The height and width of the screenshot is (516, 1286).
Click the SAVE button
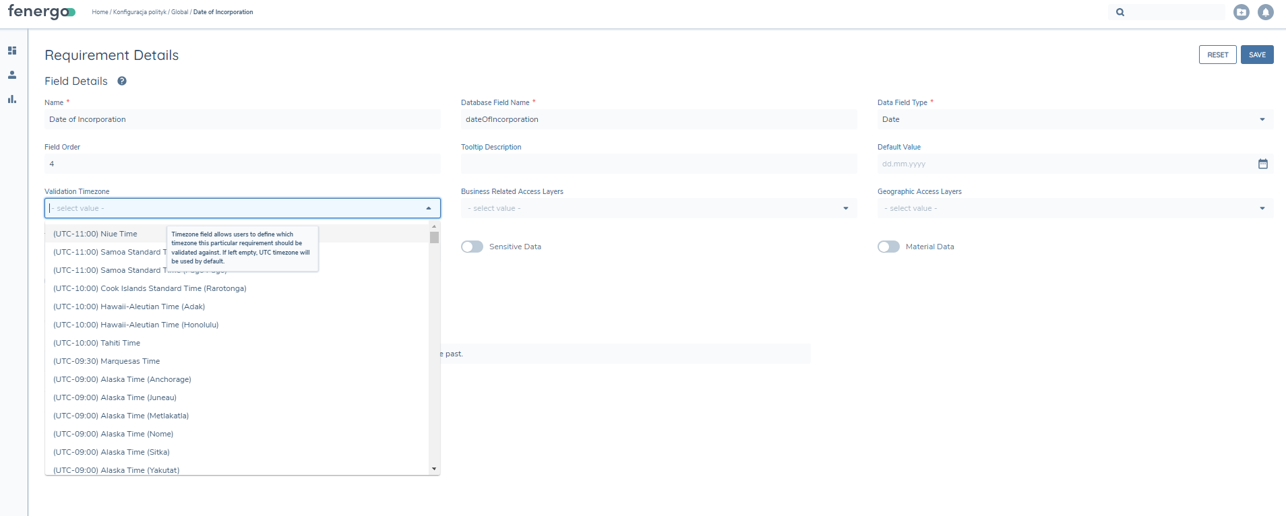click(1256, 55)
